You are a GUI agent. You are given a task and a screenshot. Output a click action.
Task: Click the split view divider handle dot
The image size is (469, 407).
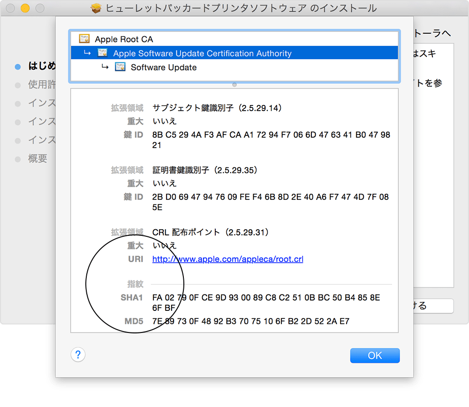[234, 84]
